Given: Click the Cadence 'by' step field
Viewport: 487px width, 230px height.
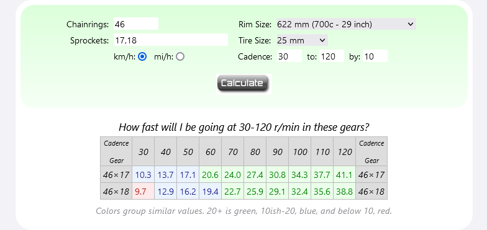Looking at the screenshot, I should pyautogui.click(x=375, y=56).
